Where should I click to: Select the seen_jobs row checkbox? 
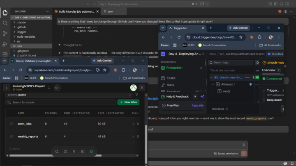[12, 124]
